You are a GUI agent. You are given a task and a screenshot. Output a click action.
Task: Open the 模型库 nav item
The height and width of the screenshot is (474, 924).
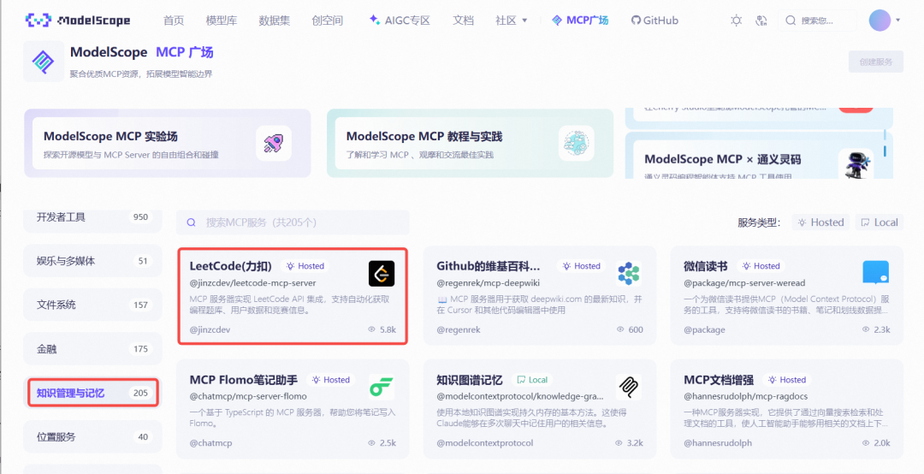(x=221, y=21)
